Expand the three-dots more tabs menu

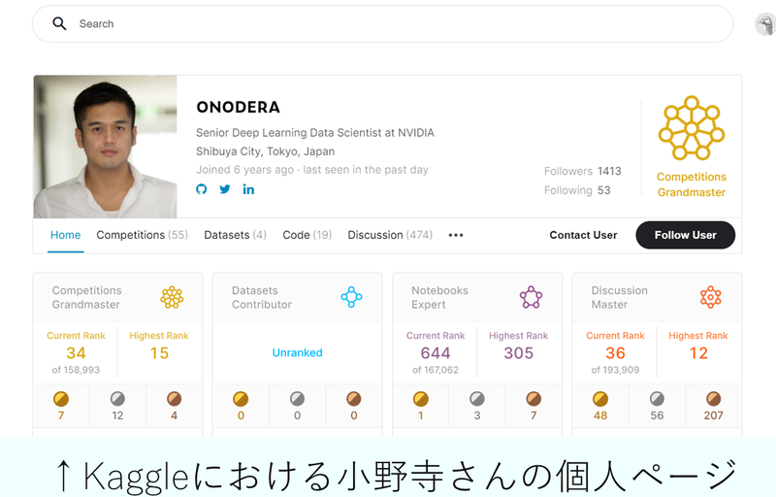click(456, 235)
